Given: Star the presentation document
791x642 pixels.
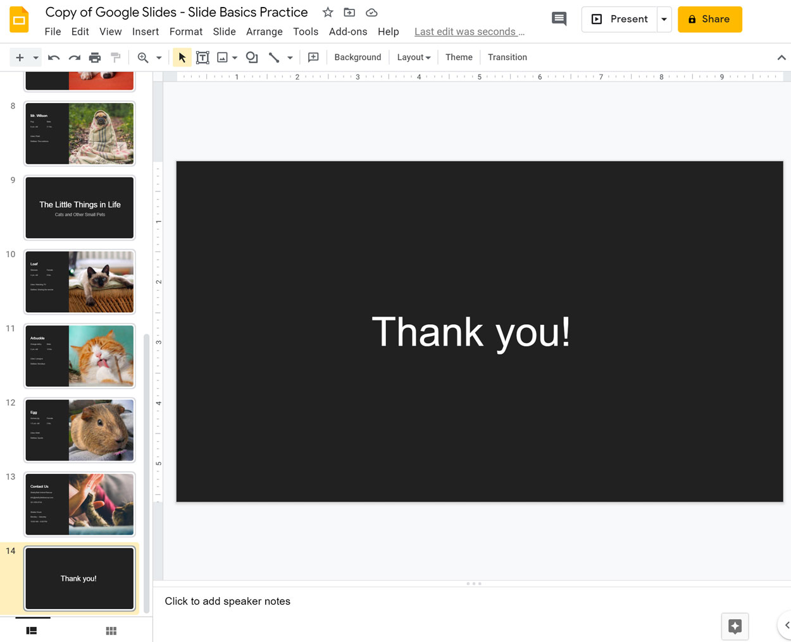Looking at the screenshot, I should tap(327, 12).
